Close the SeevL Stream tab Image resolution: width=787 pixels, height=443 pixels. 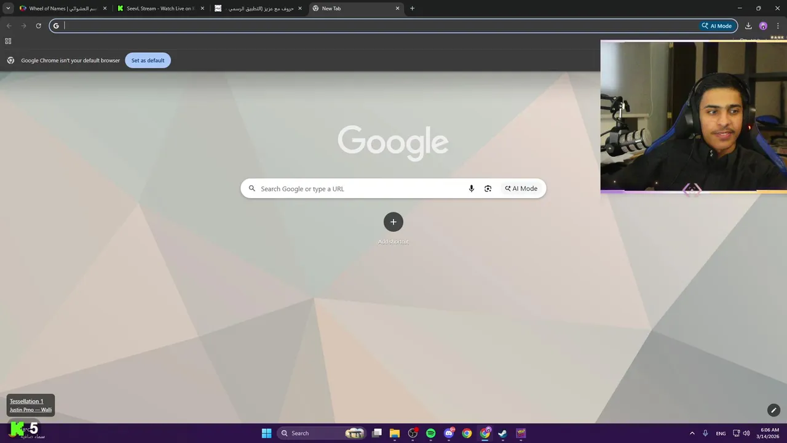[202, 9]
